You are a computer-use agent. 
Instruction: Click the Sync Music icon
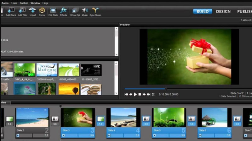(x=95, y=10)
